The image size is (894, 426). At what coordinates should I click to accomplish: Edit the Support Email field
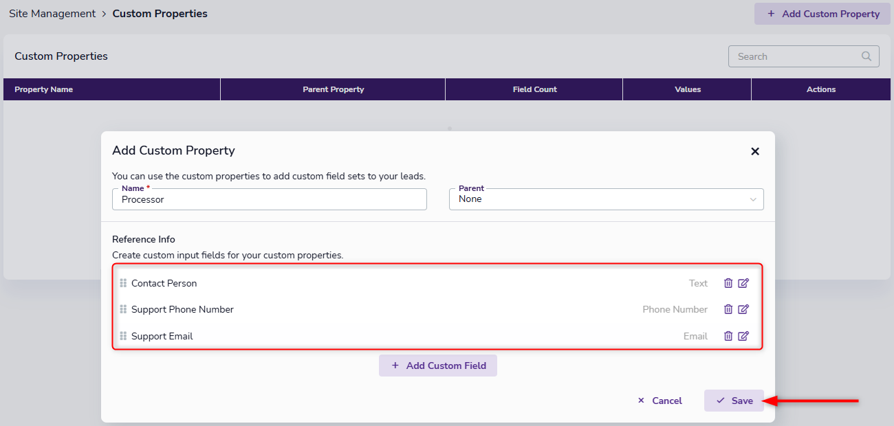pos(743,336)
